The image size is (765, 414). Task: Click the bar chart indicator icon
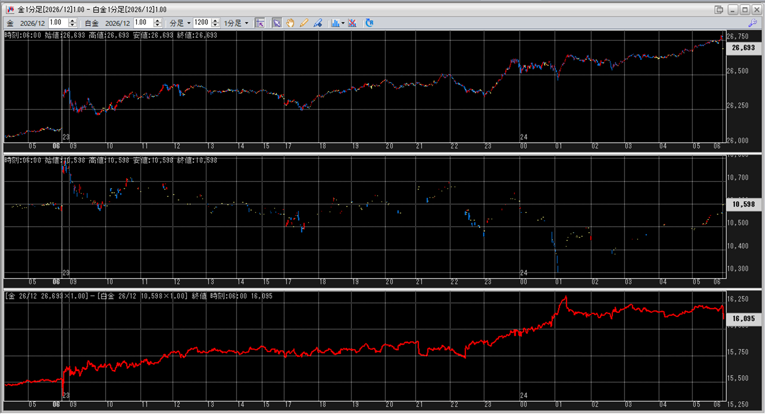pos(335,23)
